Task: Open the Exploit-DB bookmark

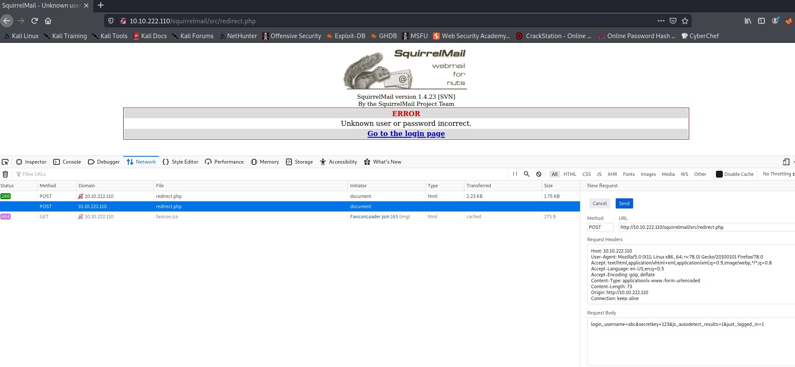Action: pyautogui.click(x=346, y=36)
